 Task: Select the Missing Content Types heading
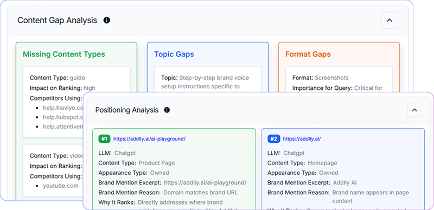coord(64,54)
